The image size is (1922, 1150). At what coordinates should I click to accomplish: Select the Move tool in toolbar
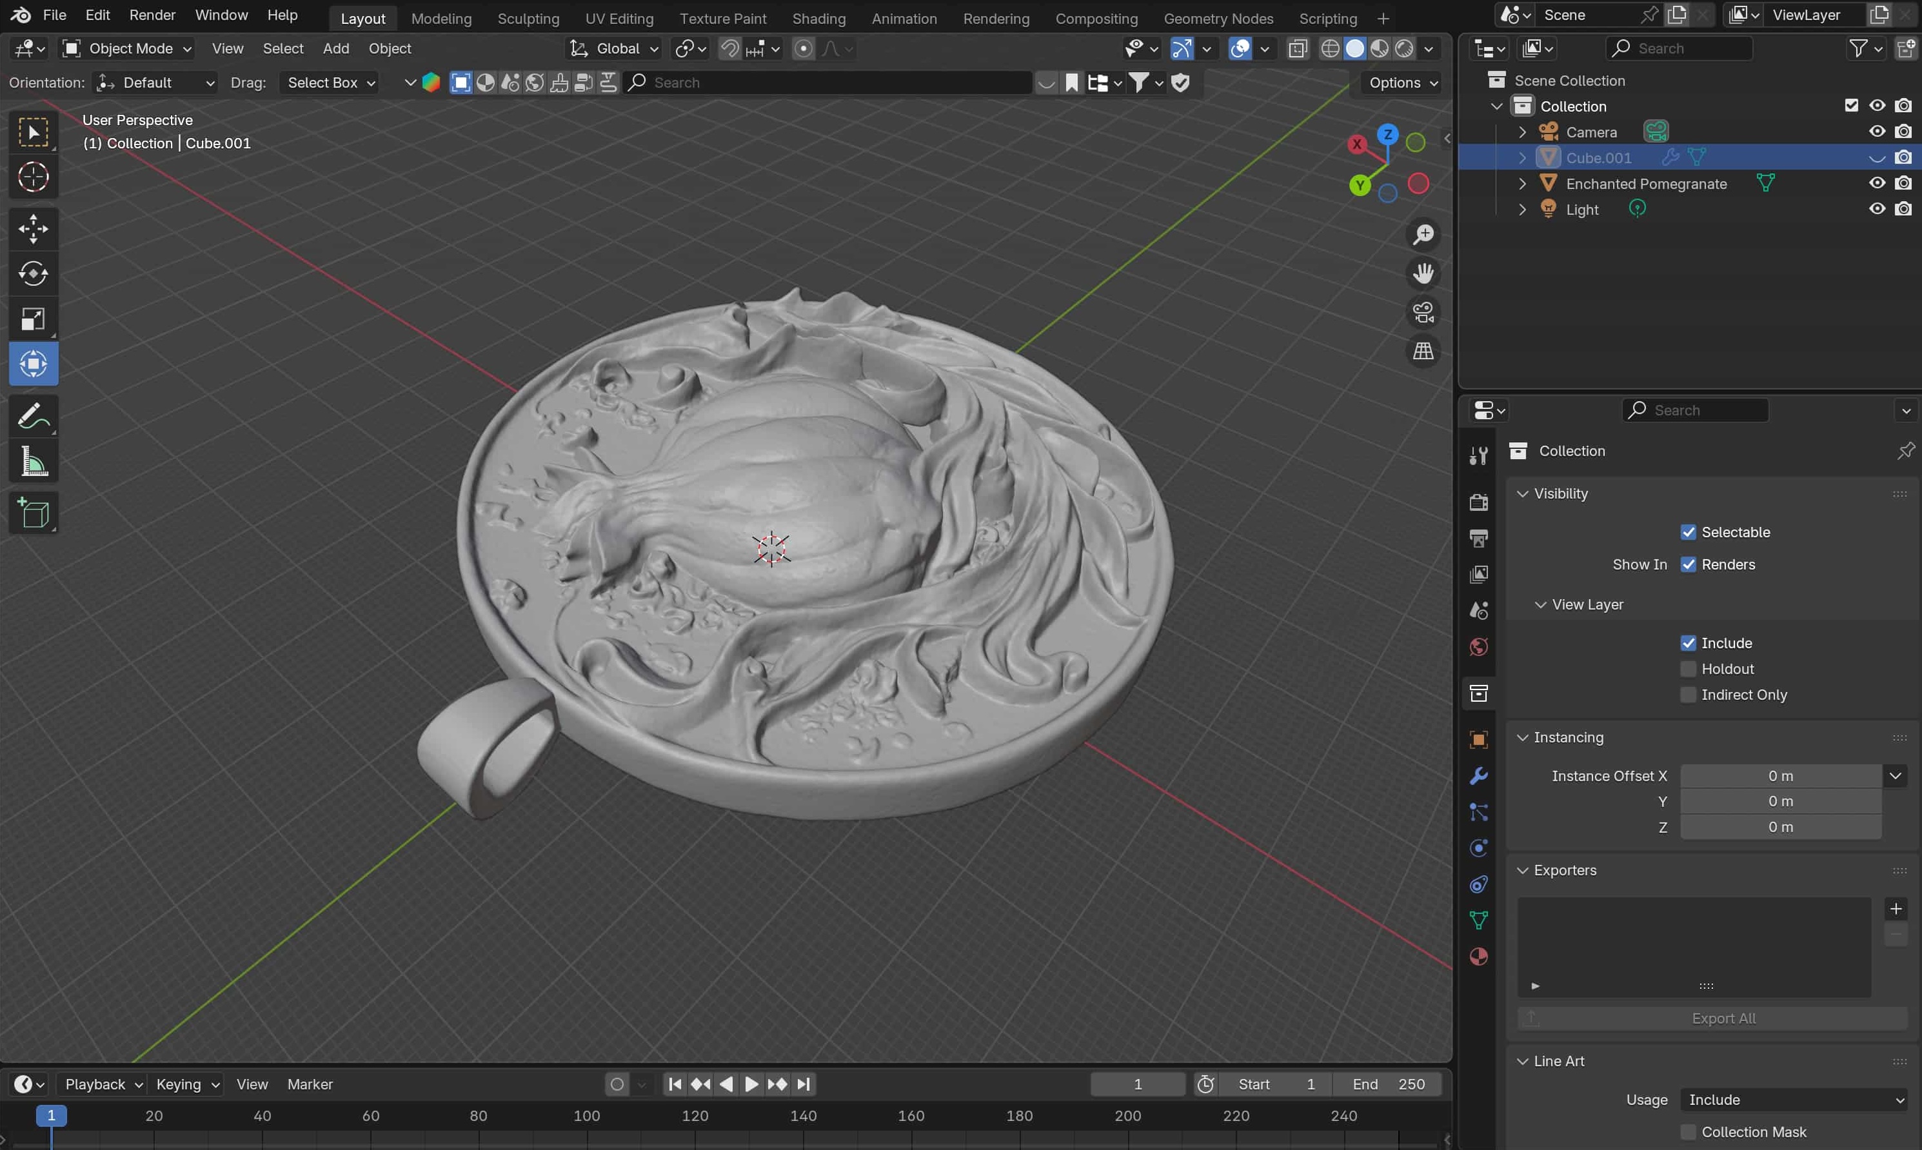pos(34,228)
